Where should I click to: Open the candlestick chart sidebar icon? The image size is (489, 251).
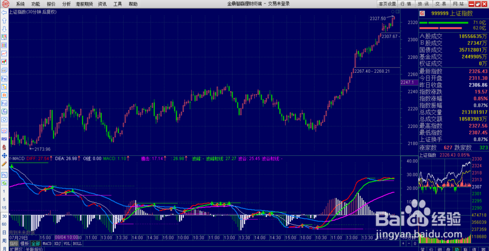(x=4, y=62)
